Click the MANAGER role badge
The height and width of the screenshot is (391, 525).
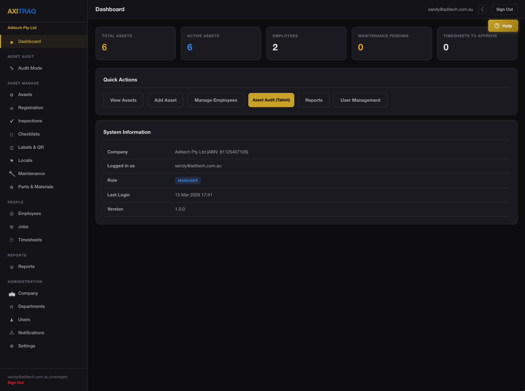click(188, 180)
